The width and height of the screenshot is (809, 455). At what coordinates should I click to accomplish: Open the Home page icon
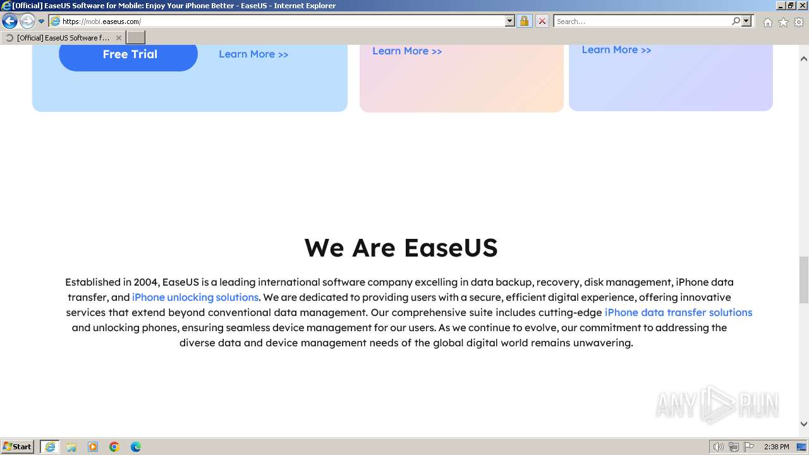click(x=767, y=22)
